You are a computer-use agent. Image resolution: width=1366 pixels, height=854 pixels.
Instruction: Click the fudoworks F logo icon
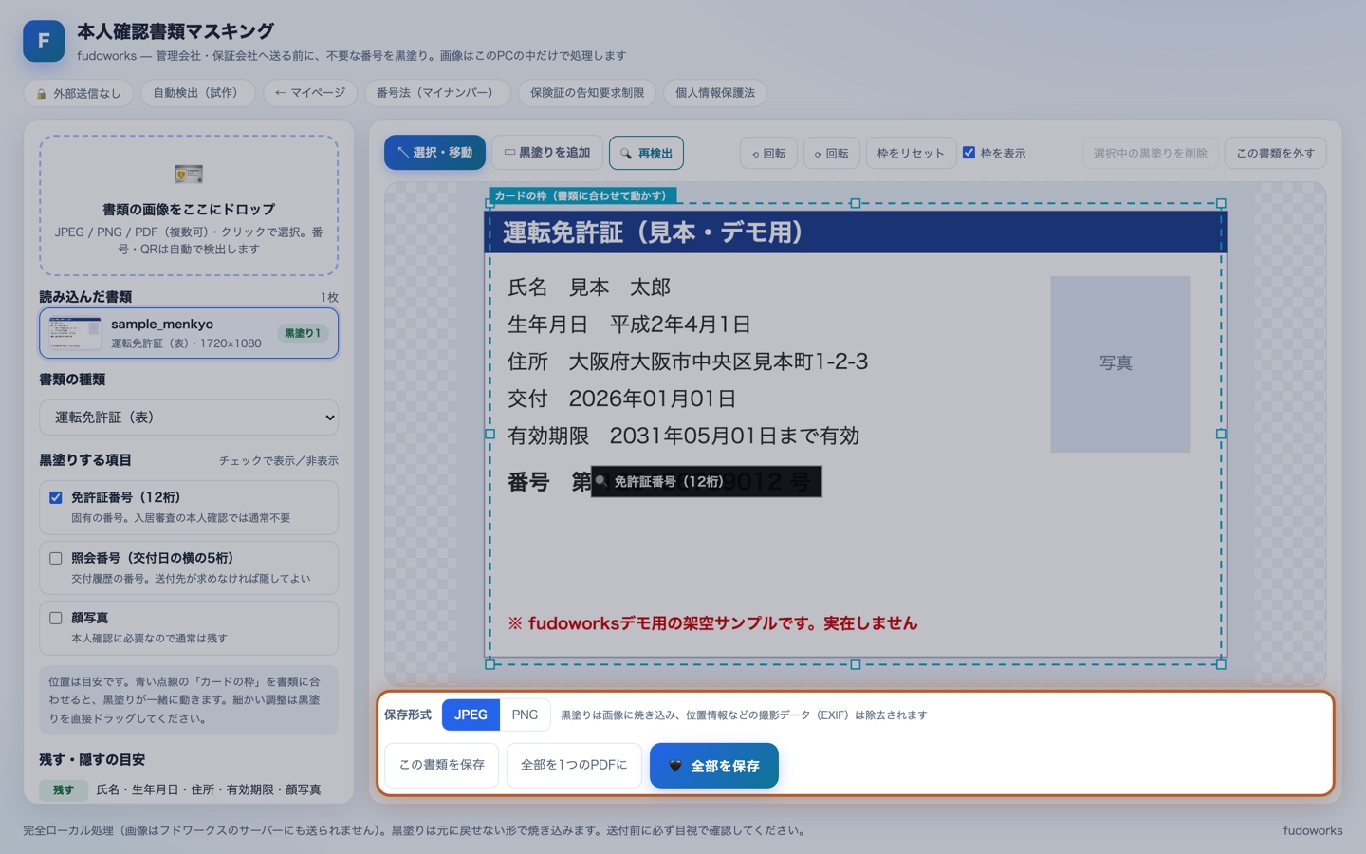point(44,41)
